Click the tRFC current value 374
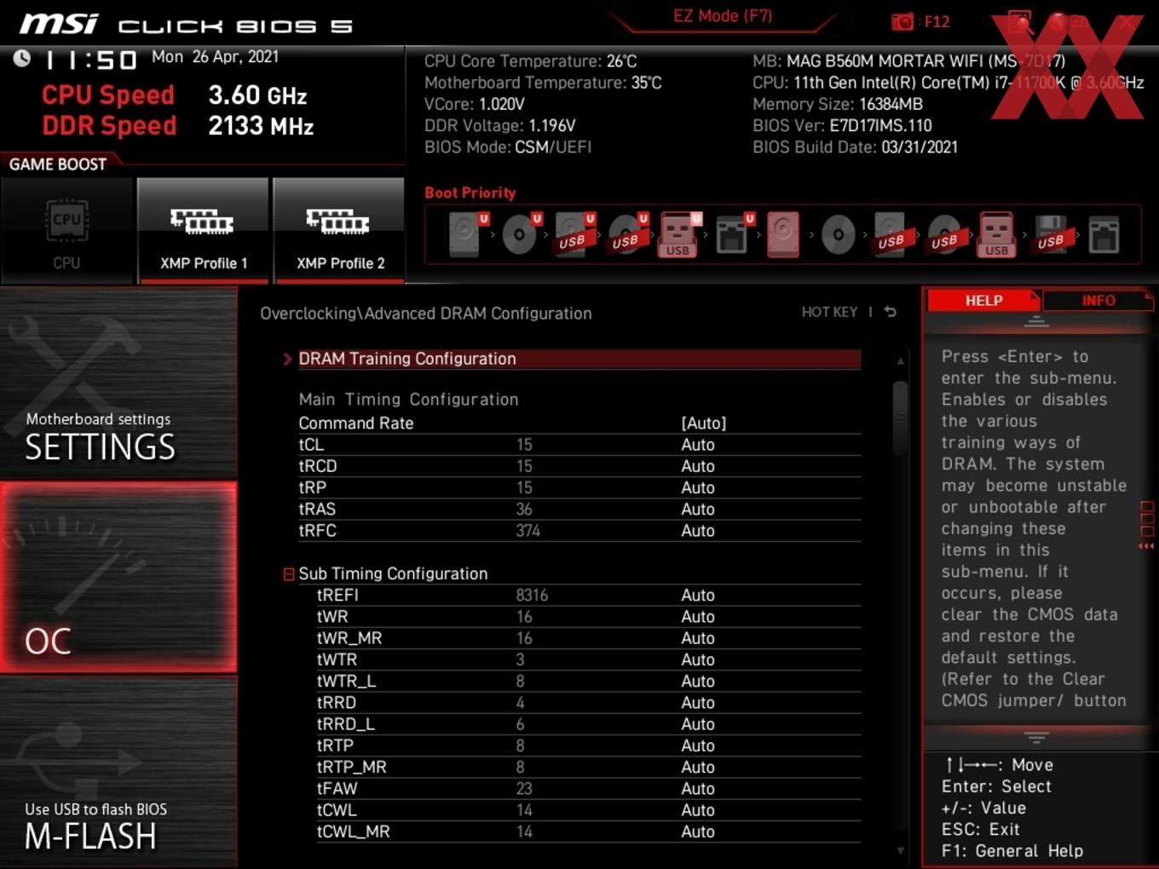Screen dimensions: 1159x869 pos(528,531)
